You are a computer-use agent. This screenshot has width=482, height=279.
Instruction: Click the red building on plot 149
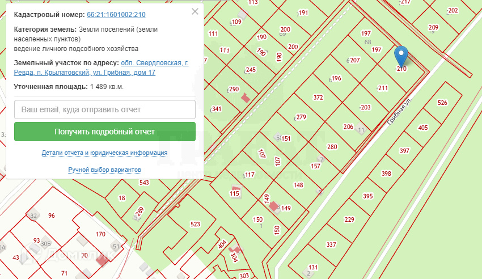pyautogui.click(x=273, y=206)
